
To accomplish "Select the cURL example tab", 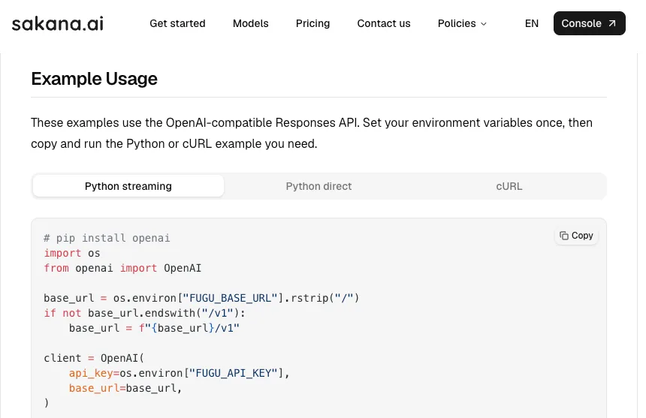I will 509,186.
